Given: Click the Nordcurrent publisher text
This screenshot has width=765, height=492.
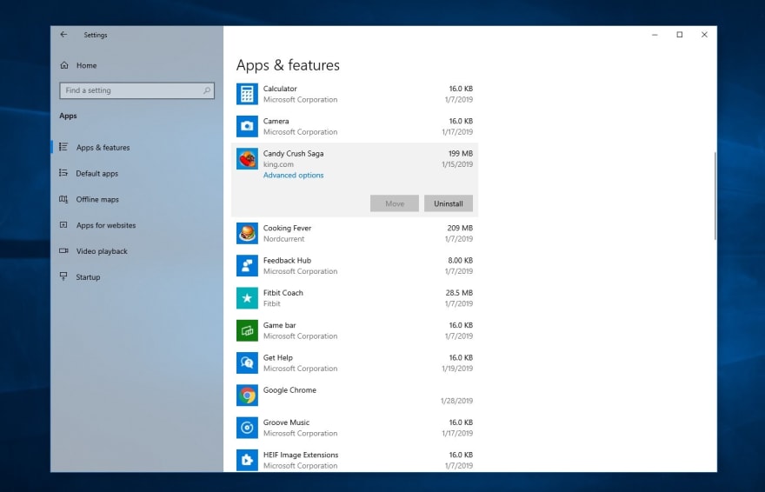Looking at the screenshot, I should click(x=284, y=239).
